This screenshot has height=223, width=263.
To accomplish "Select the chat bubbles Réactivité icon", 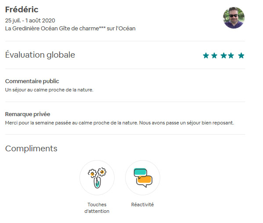I will click(x=143, y=178).
